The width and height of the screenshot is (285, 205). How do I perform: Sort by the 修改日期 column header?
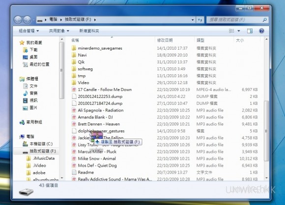point(165,40)
